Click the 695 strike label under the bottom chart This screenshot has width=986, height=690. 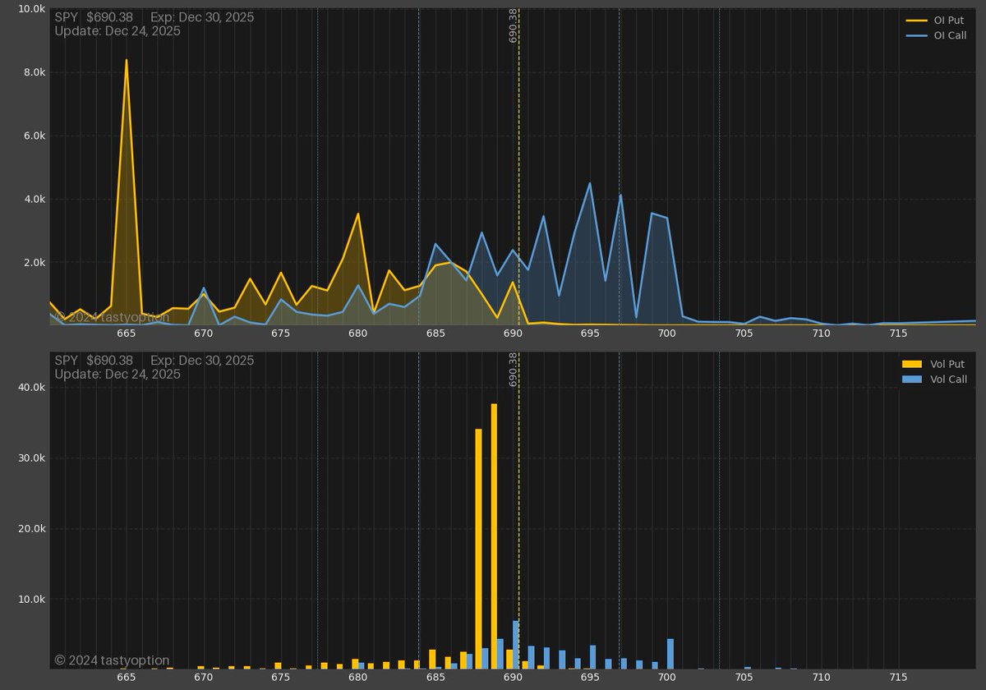[590, 678]
